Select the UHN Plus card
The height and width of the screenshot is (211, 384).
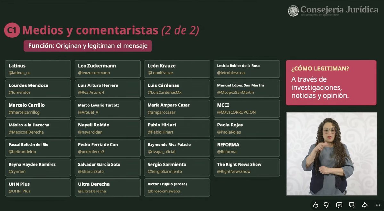pos(38,188)
